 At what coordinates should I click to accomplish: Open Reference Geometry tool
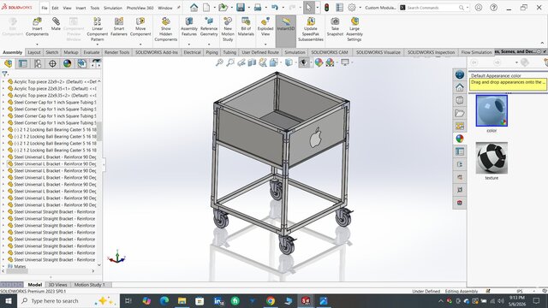pyautogui.click(x=209, y=27)
